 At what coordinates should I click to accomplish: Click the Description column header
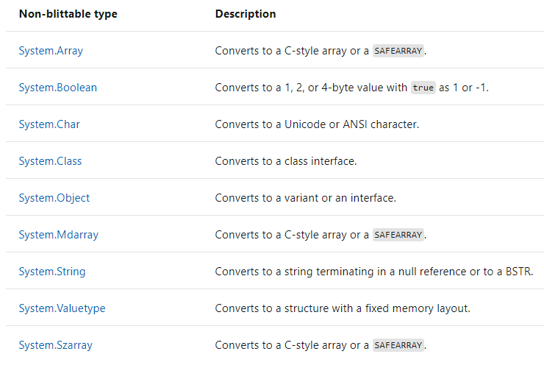[246, 14]
